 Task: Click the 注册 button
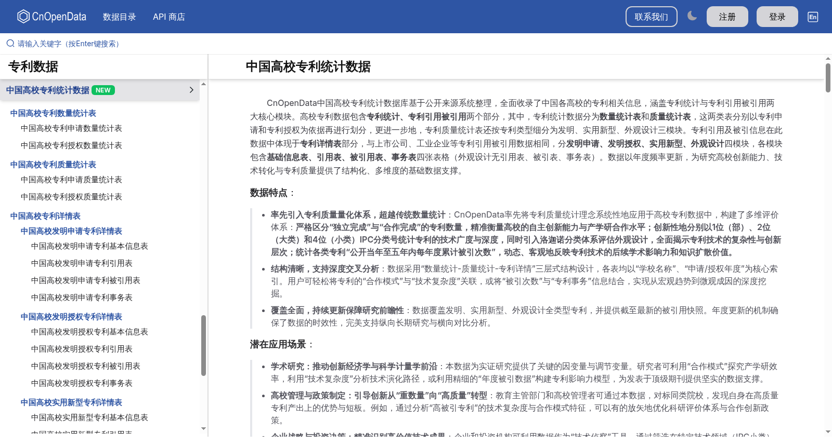point(727,17)
